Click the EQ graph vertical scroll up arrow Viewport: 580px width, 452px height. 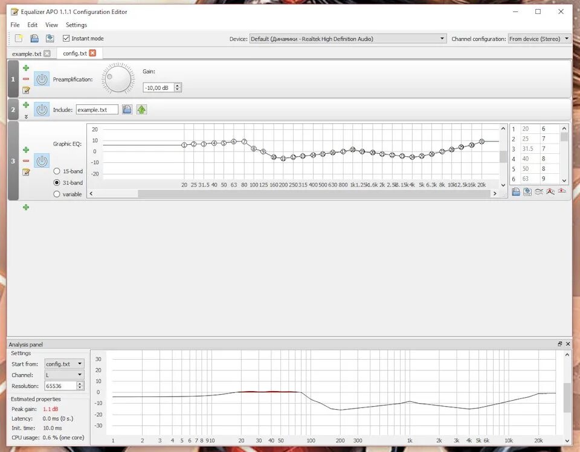pyautogui.click(x=503, y=129)
